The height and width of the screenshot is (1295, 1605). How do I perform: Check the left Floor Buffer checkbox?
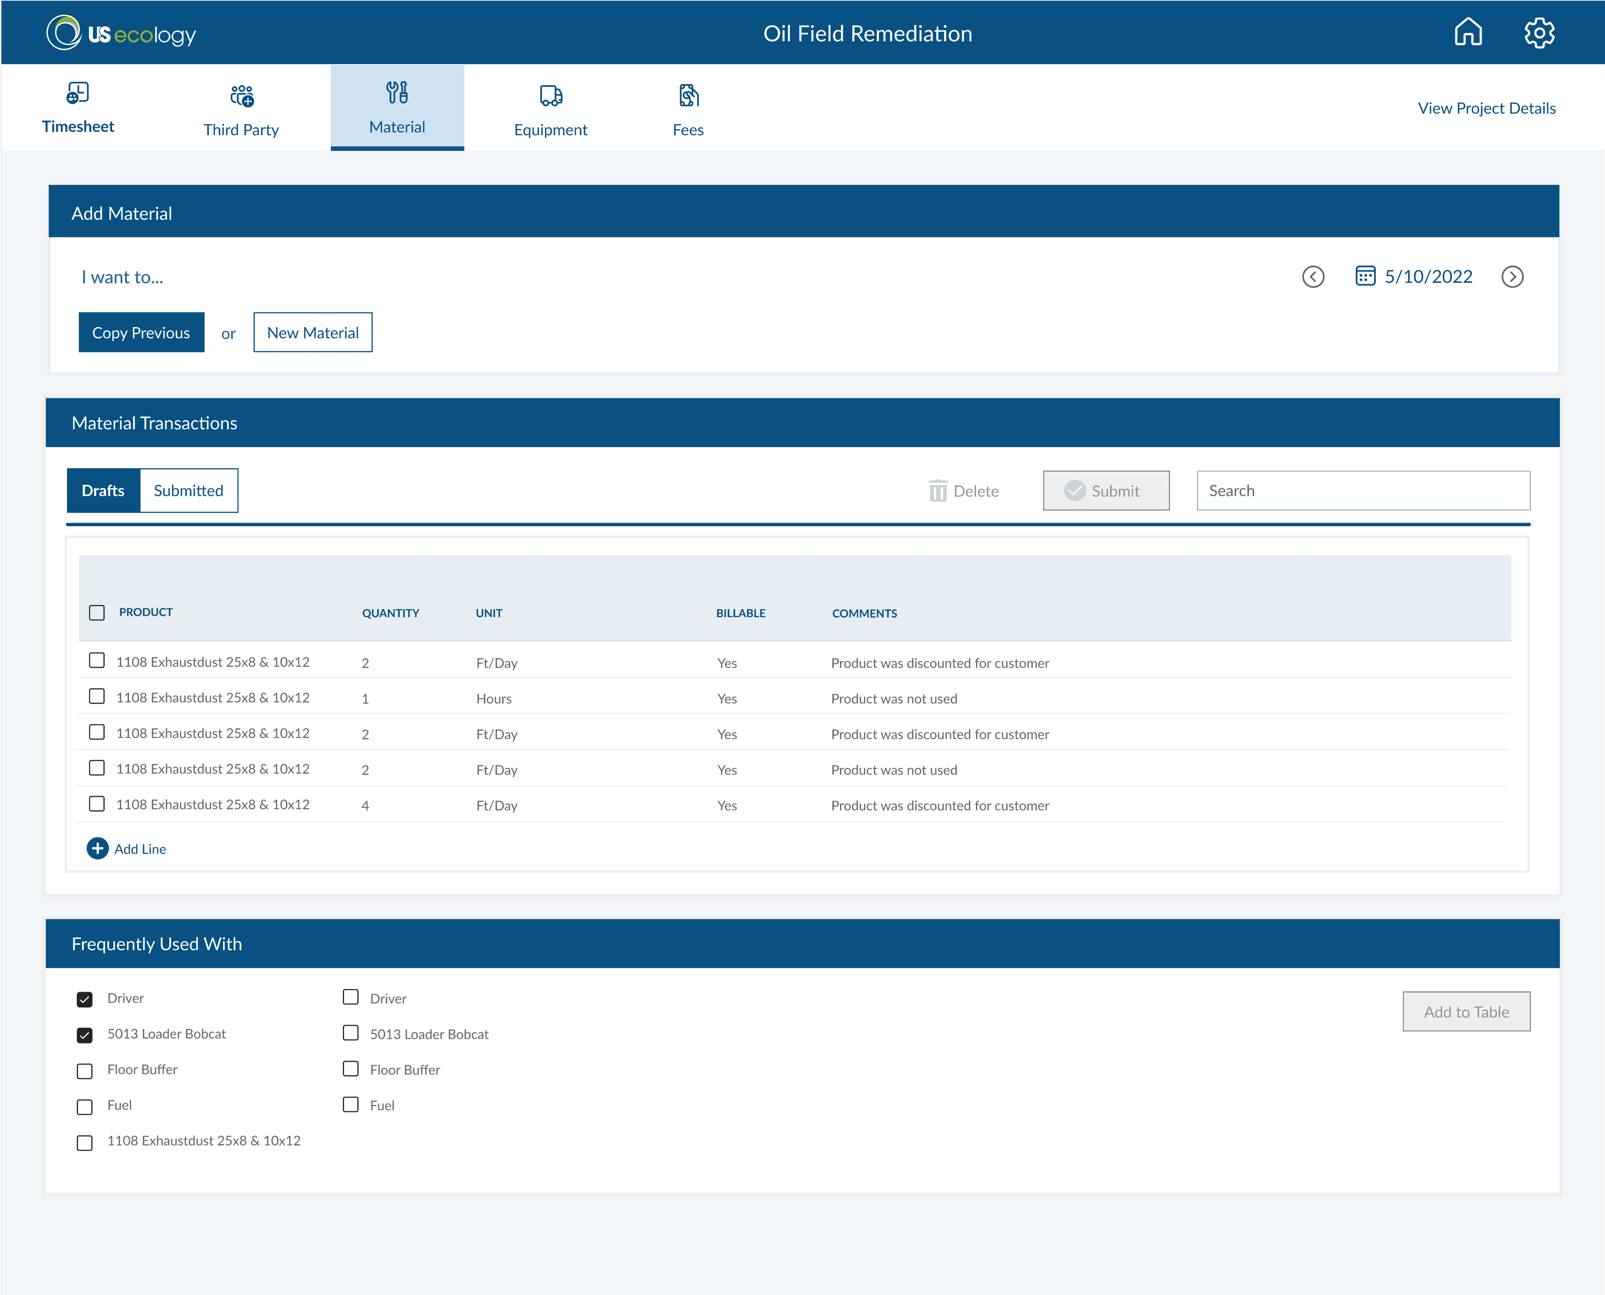point(85,1070)
